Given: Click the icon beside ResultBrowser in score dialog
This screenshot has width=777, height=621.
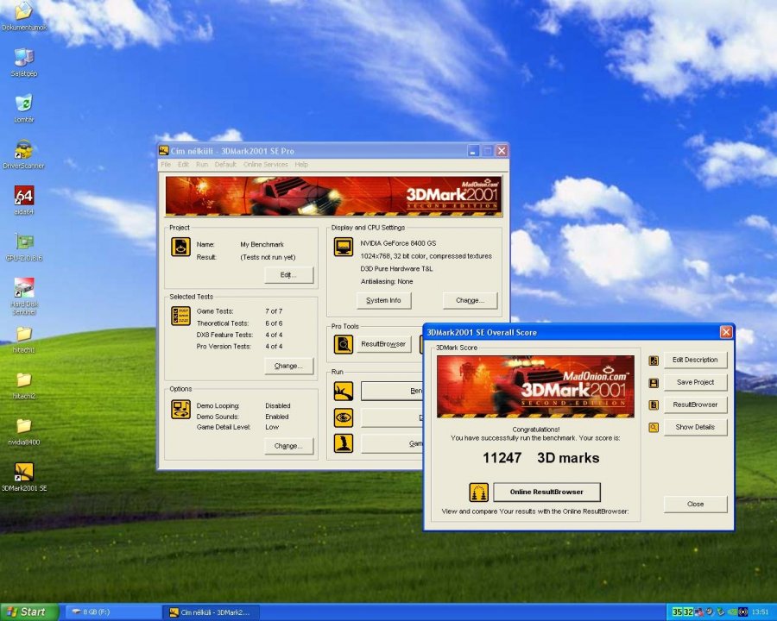Looking at the screenshot, I should 654,405.
